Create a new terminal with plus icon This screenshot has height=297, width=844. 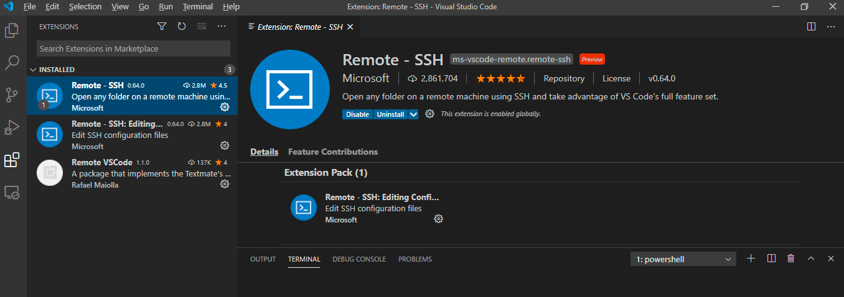pos(751,258)
